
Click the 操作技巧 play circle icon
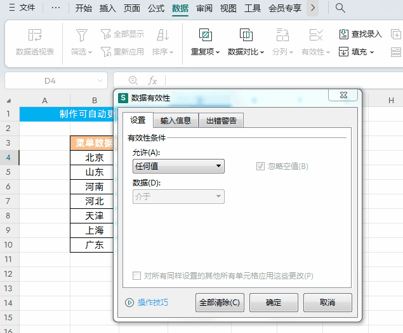(129, 303)
